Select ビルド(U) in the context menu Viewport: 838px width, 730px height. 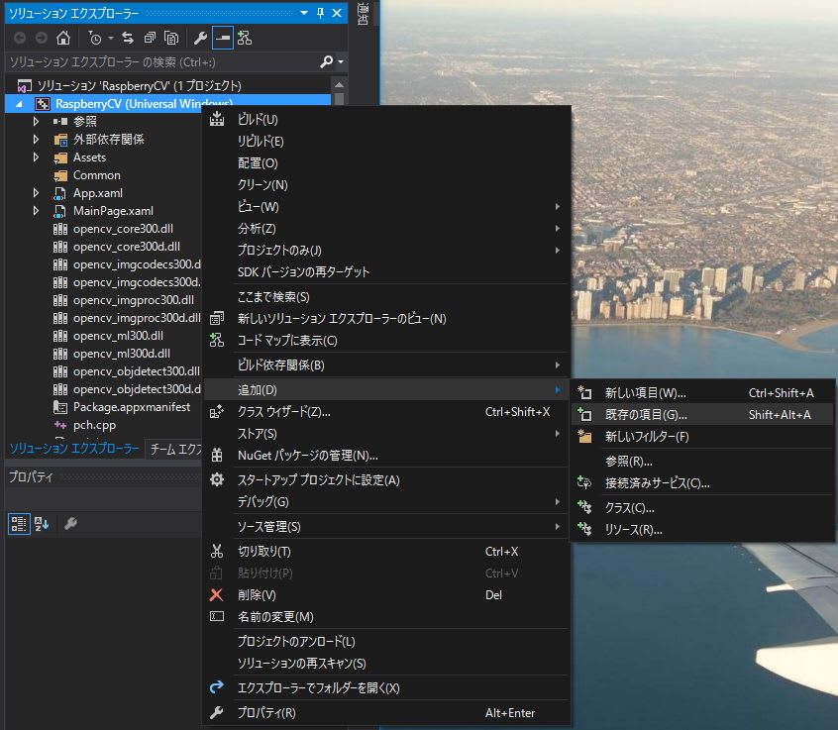click(x=258, y=119)
